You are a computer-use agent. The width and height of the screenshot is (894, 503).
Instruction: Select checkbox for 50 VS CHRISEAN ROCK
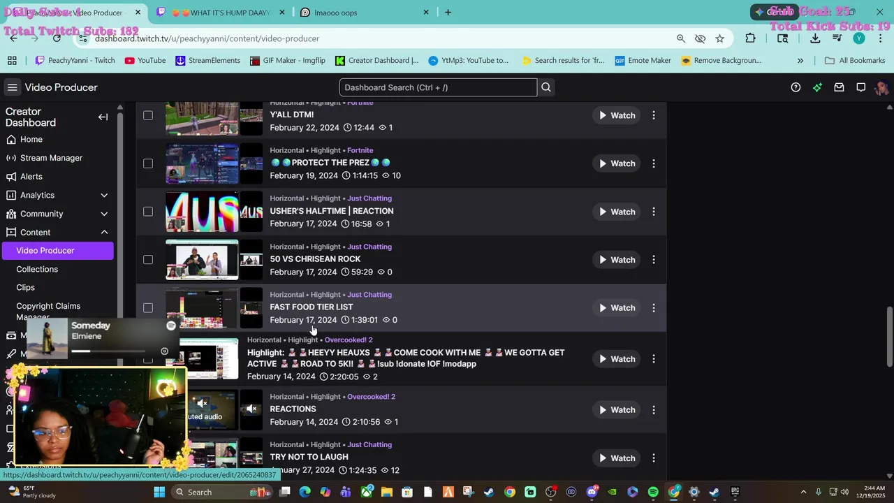point(148,260)
